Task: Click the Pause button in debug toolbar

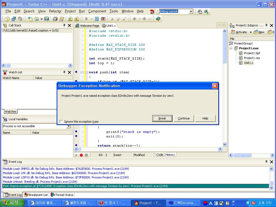Action: 96,19
